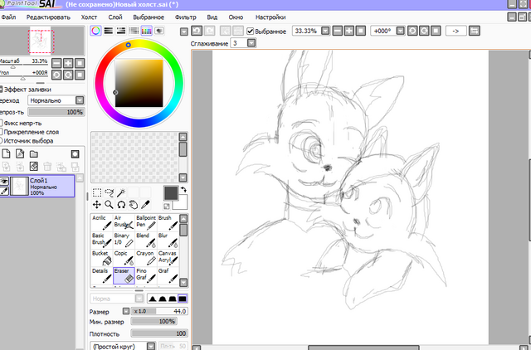The width and height of the screenshot is (531, 350).
Task: Pick the Canvas Acryl brush
Action: 168,258
